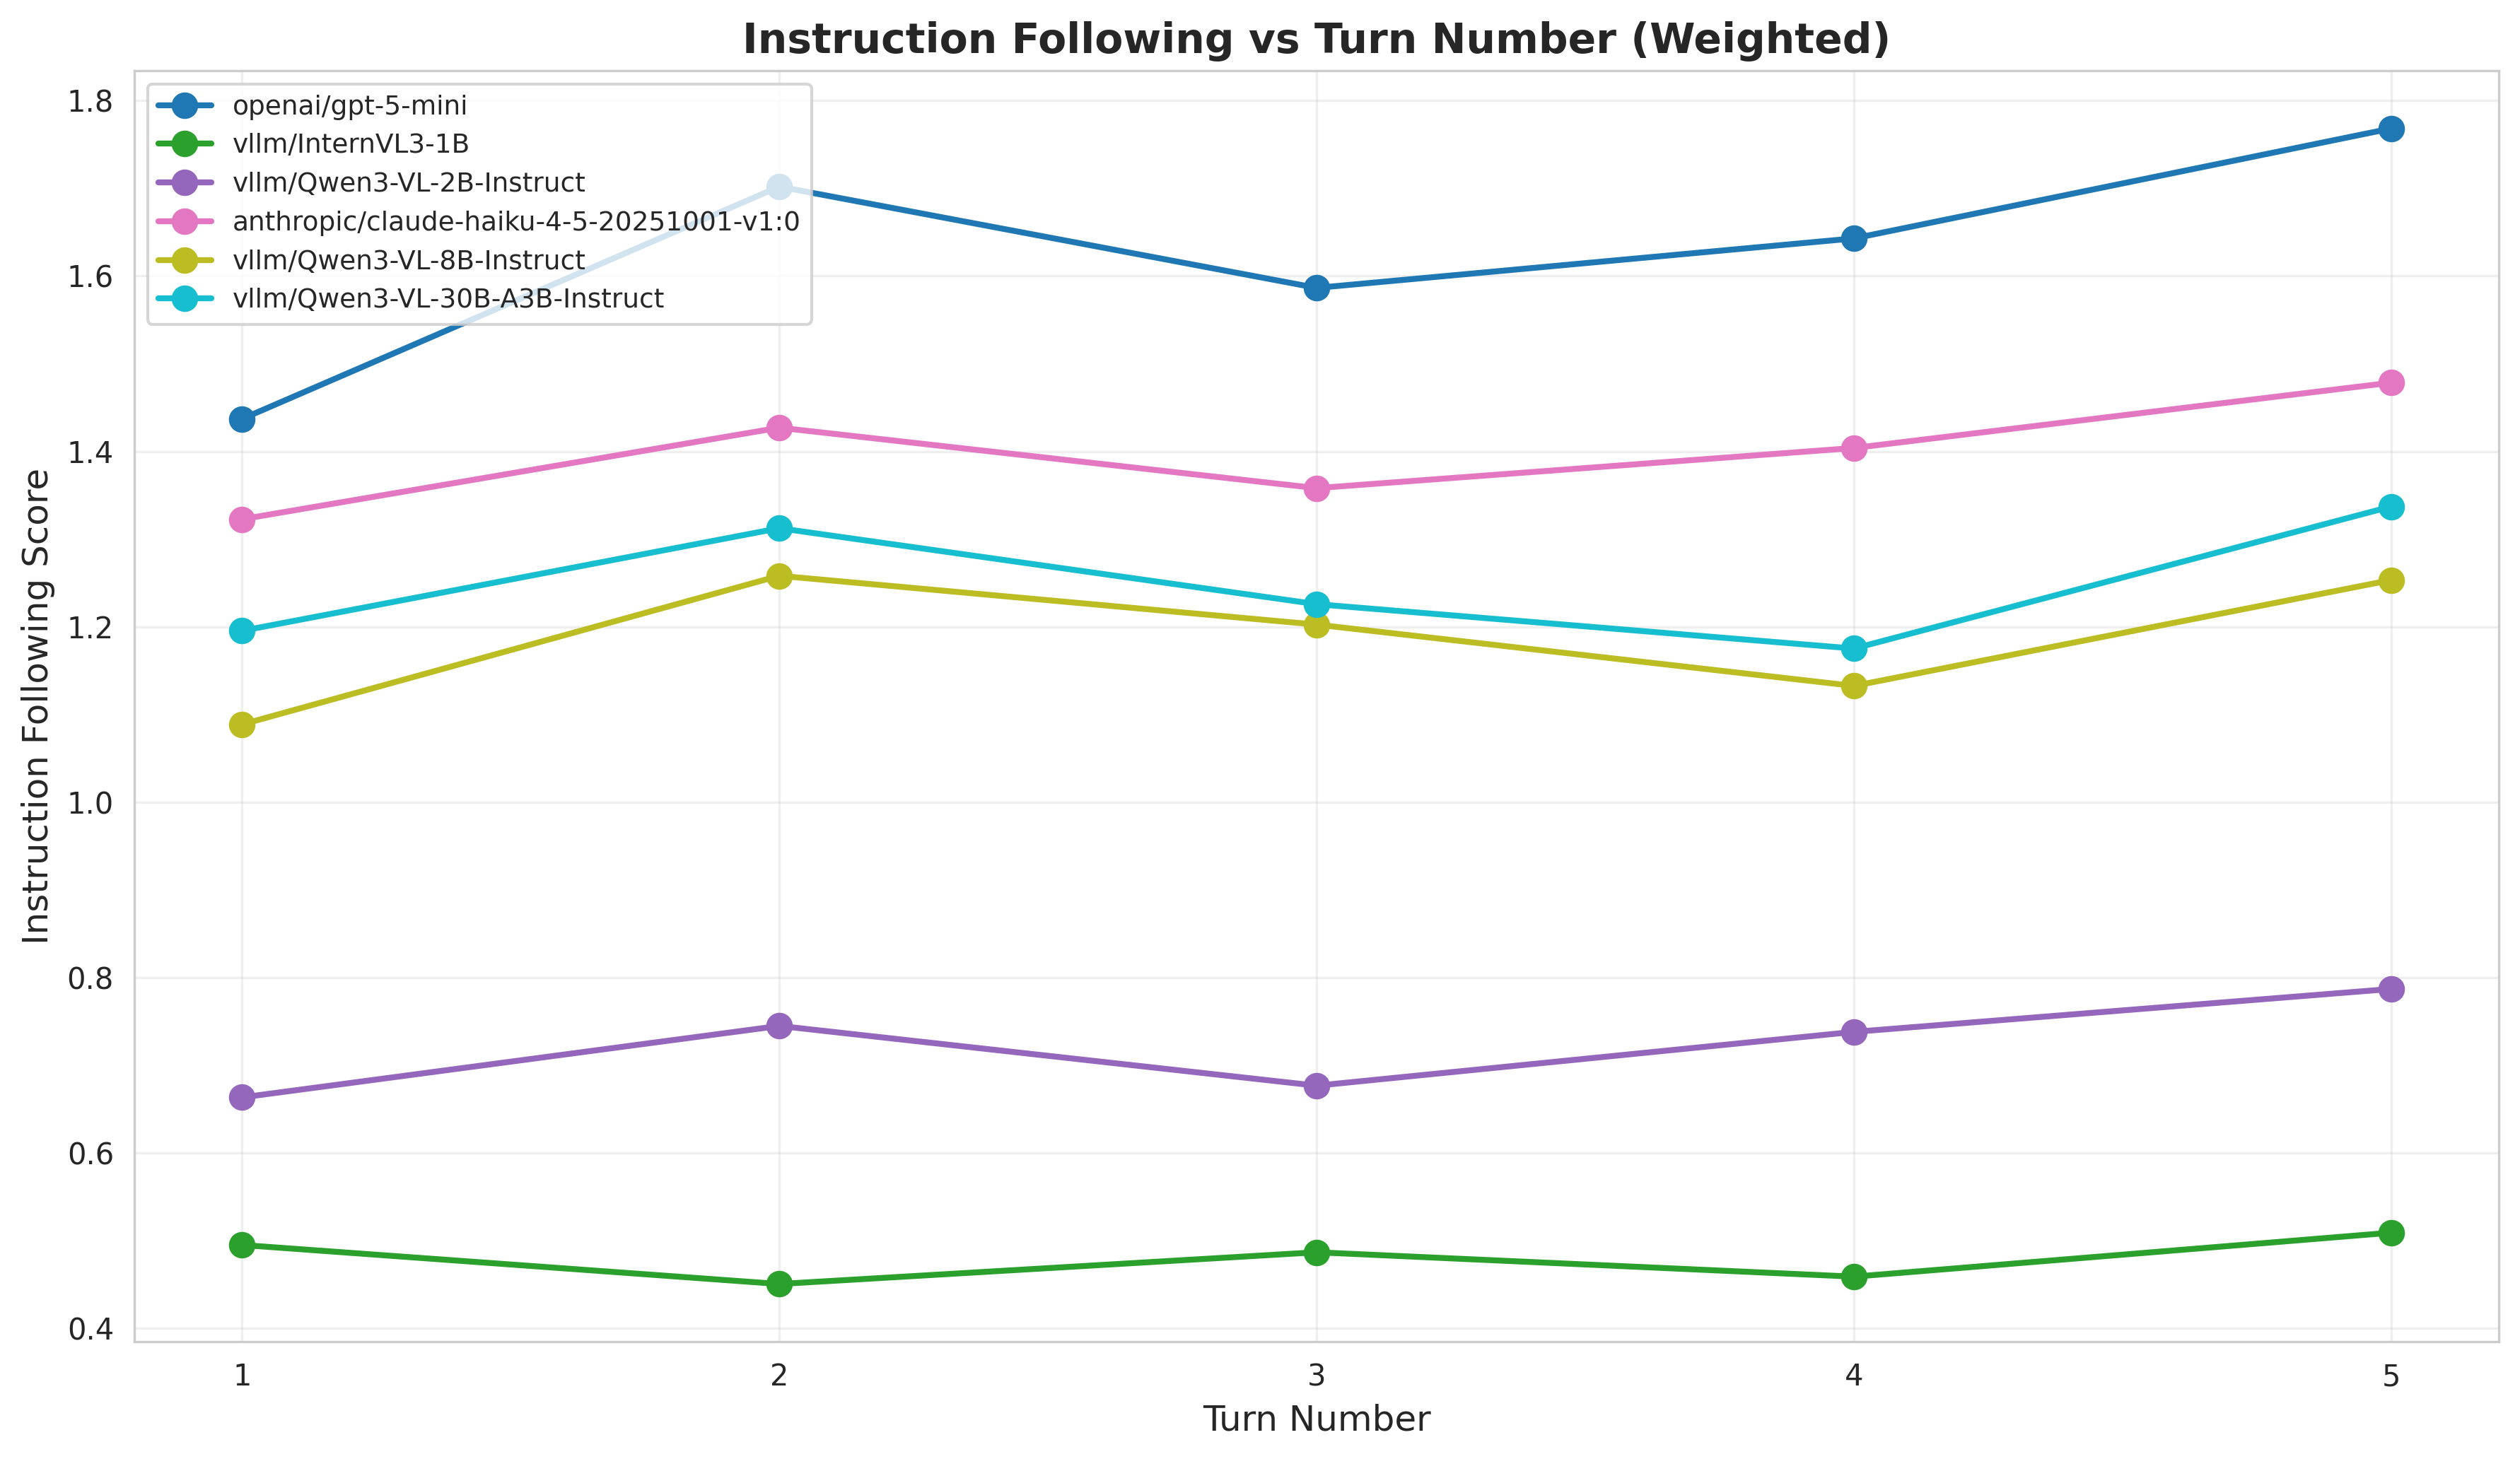Click the pink claude-haiku point at turn 3
Screen dimensions: 2520x1459
[1317, 489]
